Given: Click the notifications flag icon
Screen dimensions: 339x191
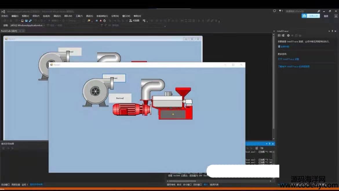Looking at the screenshot, I should pos(280,11).
